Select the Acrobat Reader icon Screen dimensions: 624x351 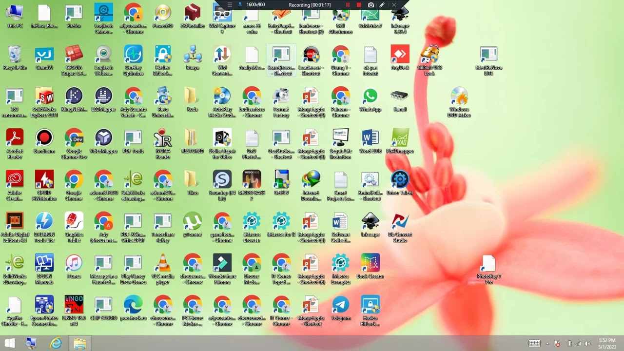[15, 144]
